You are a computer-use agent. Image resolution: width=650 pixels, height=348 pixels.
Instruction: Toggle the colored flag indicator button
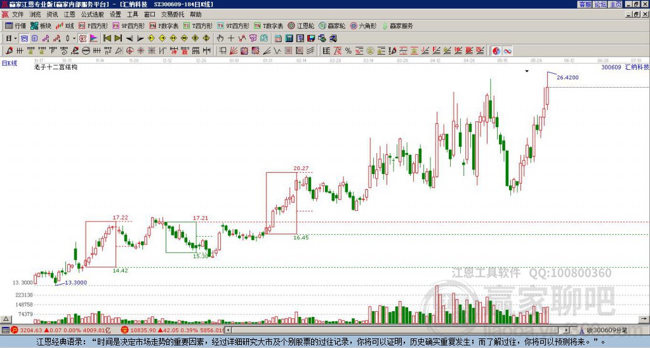[94, 39]
